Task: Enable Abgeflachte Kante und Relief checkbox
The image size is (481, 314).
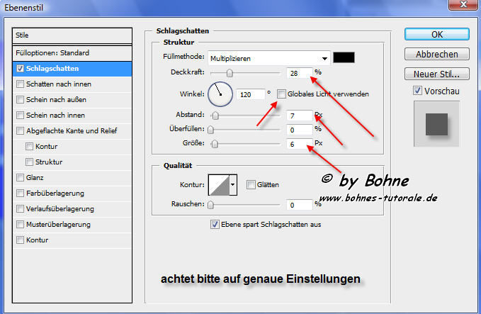Action: 21,130
